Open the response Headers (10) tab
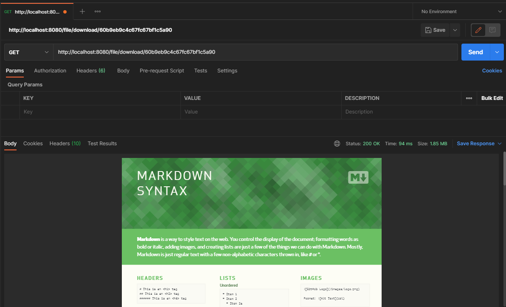The width and height of the screenshot is (506, 307). click(x=65, y=144)
